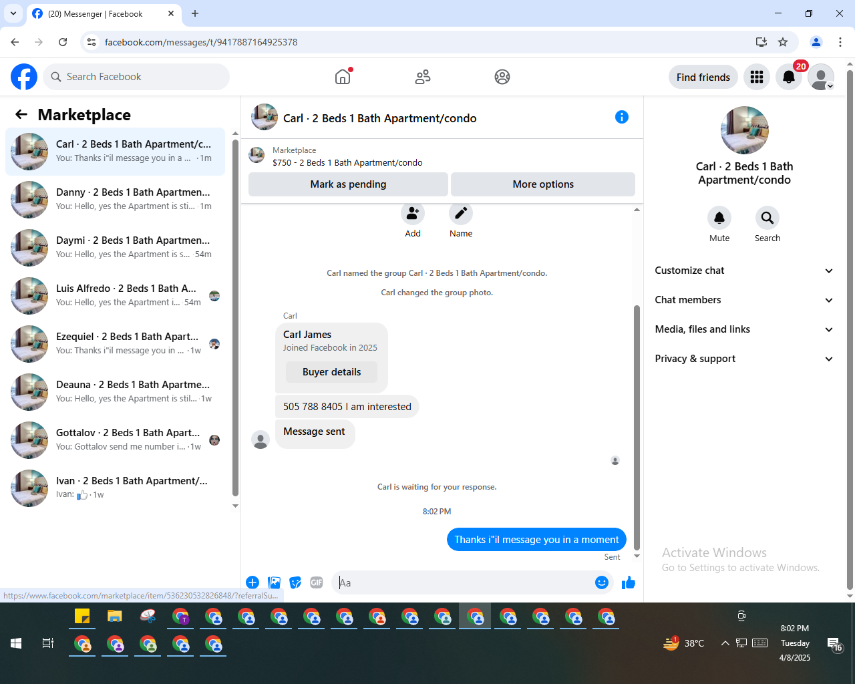Click the More options button
Screen dimensions: 855x684
tap(543, 184)
